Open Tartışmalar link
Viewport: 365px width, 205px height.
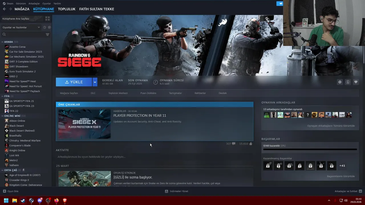pos(175,93)
